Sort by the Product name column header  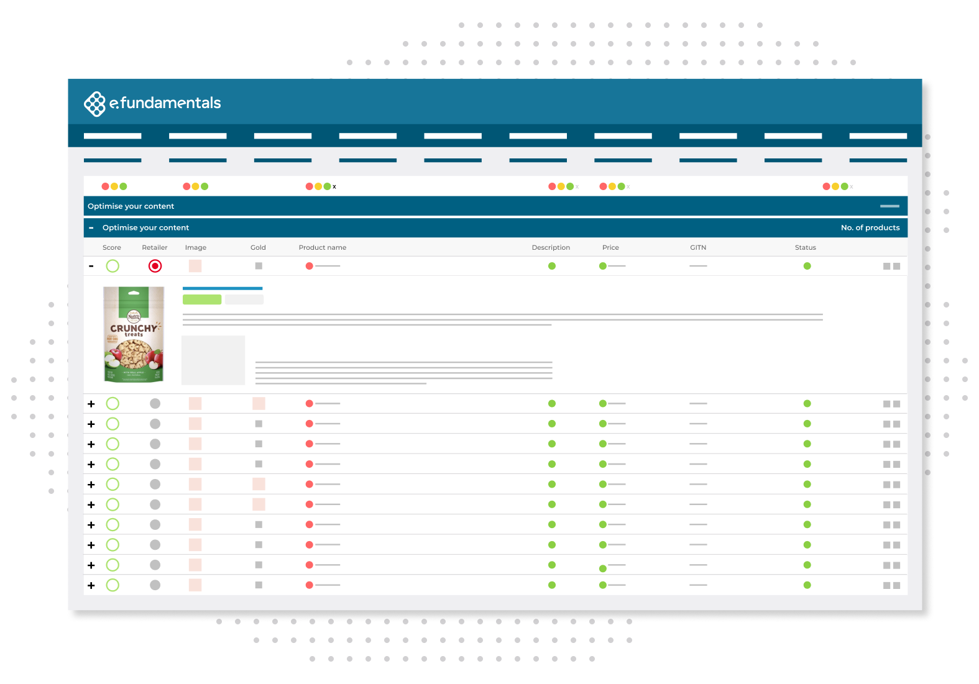pyautogui.click(x=323, y=247)
